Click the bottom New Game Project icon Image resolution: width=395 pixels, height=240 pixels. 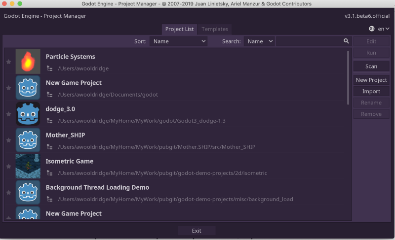[28, 212]
